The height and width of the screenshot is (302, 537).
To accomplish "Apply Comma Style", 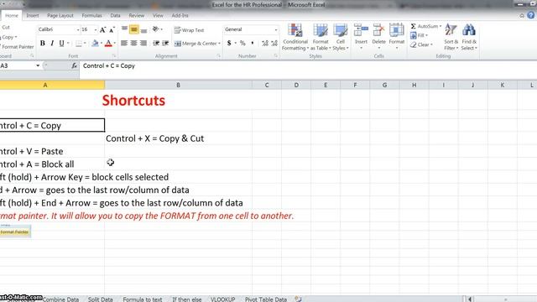I will tap(253, 43).
